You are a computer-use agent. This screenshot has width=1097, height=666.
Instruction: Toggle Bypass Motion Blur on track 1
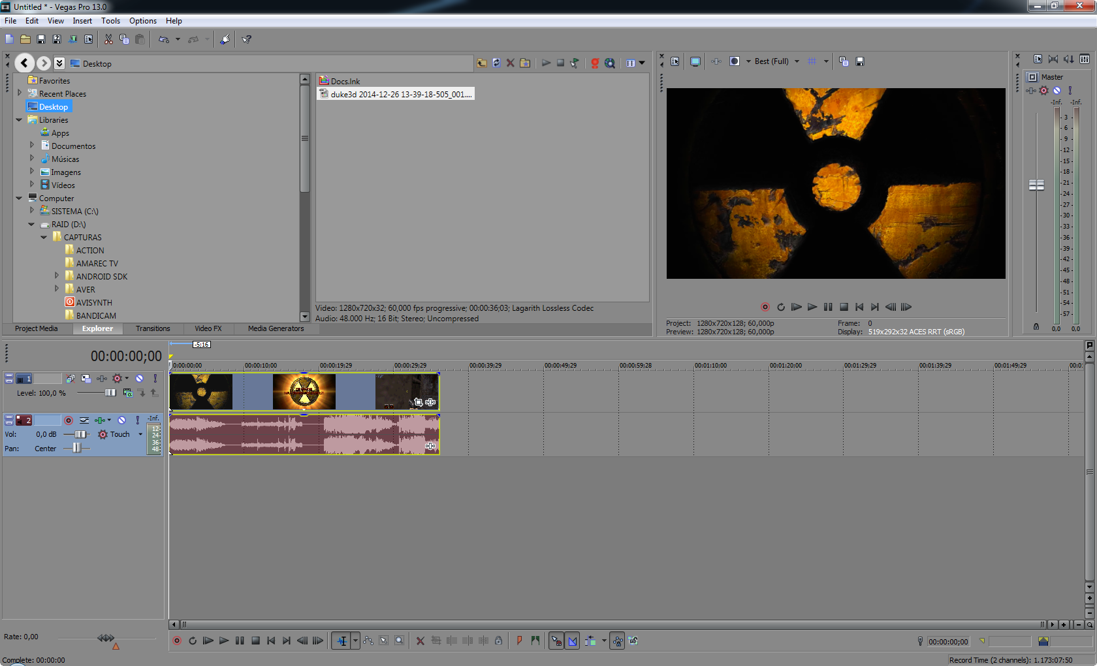click(70, 379)
